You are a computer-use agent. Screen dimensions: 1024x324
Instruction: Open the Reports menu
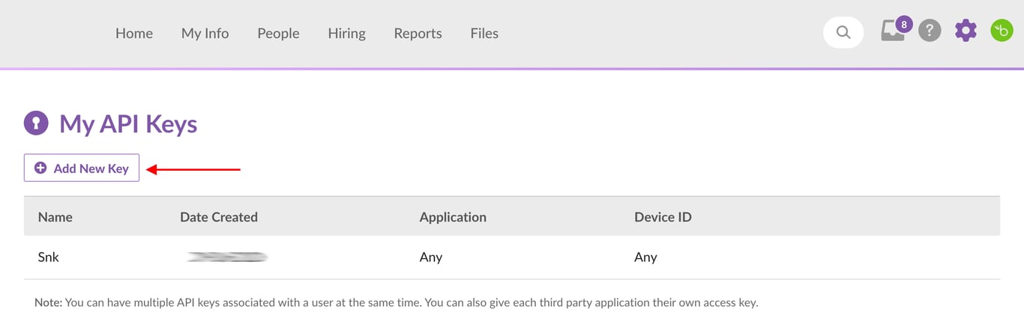click(x=418, y=34)
